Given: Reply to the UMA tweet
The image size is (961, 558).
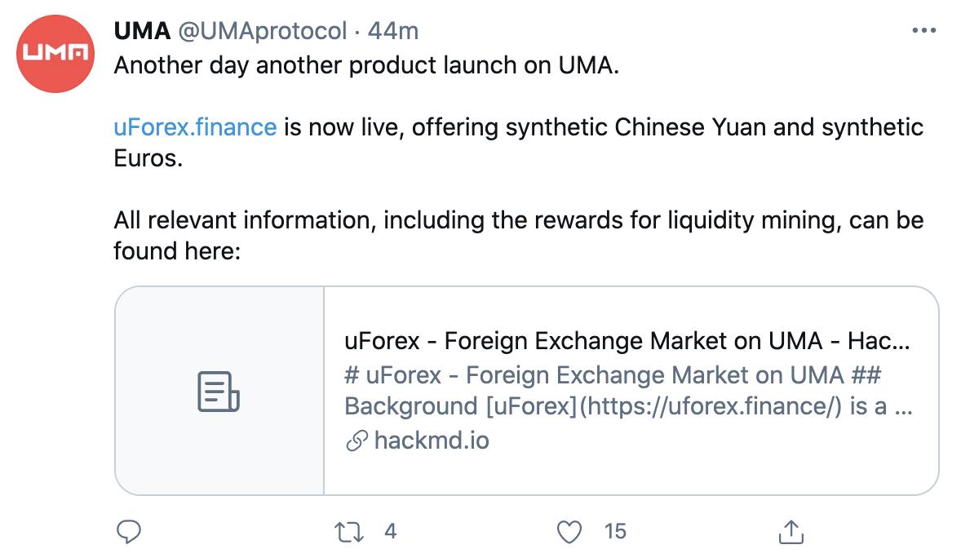Looking at the screenshot, I should [x=128, y=532].
